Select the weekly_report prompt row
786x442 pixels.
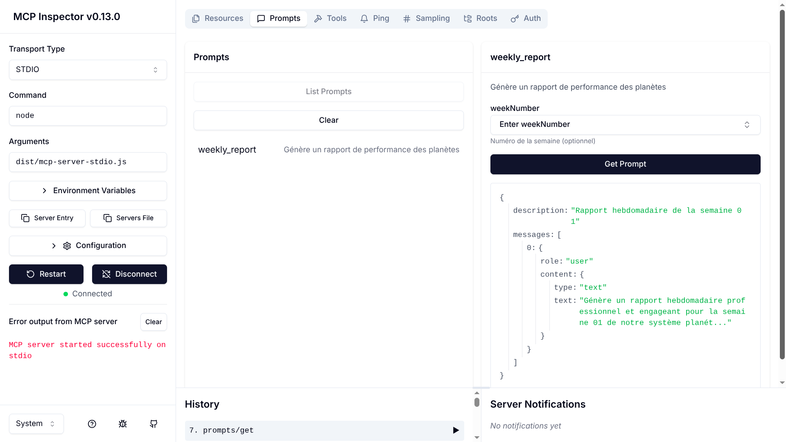[x=328, y=150]
